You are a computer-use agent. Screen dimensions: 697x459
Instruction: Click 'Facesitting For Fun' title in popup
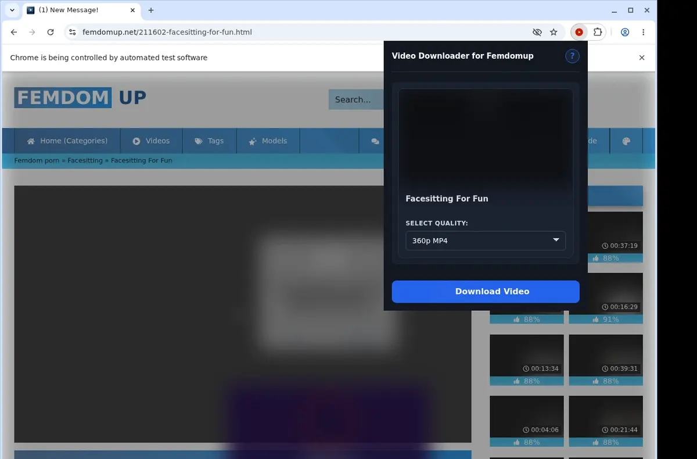[x=447, y=199]
